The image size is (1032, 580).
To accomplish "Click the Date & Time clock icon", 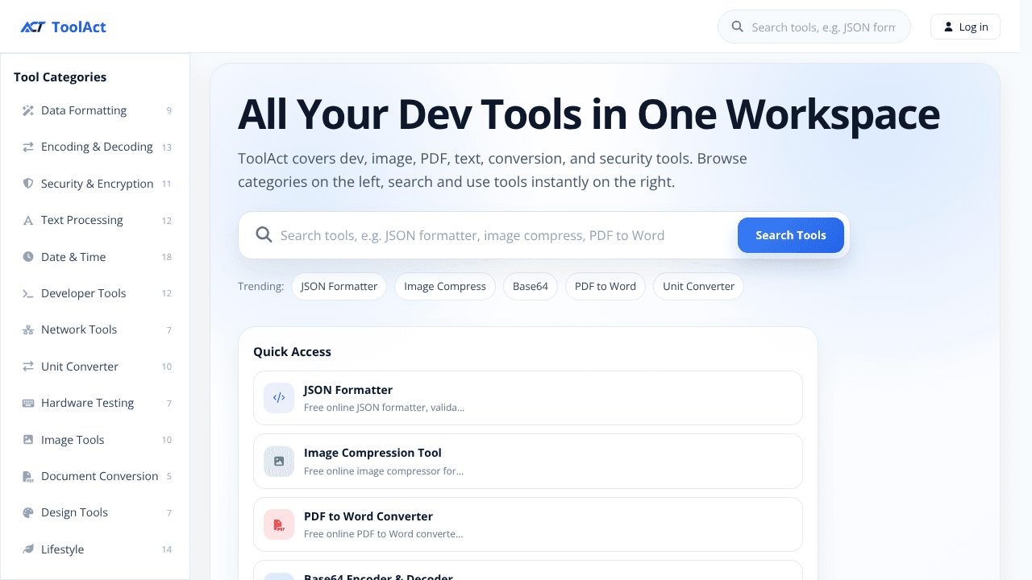I will point(28,257).
